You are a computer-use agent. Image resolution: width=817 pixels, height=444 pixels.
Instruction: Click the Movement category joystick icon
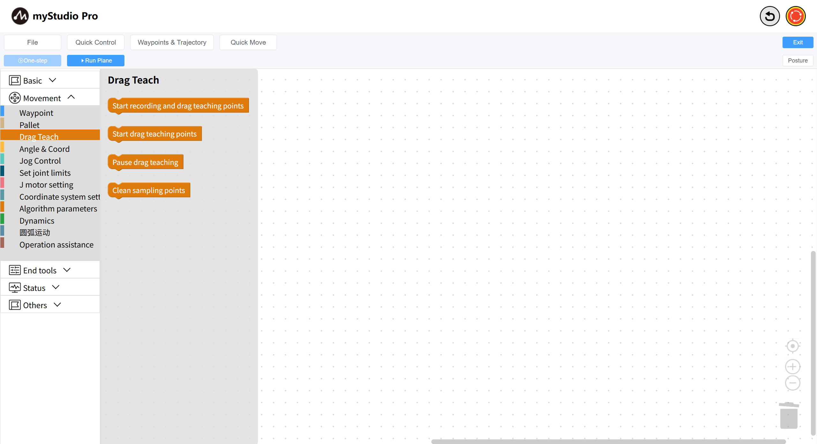tap(15, 98)
